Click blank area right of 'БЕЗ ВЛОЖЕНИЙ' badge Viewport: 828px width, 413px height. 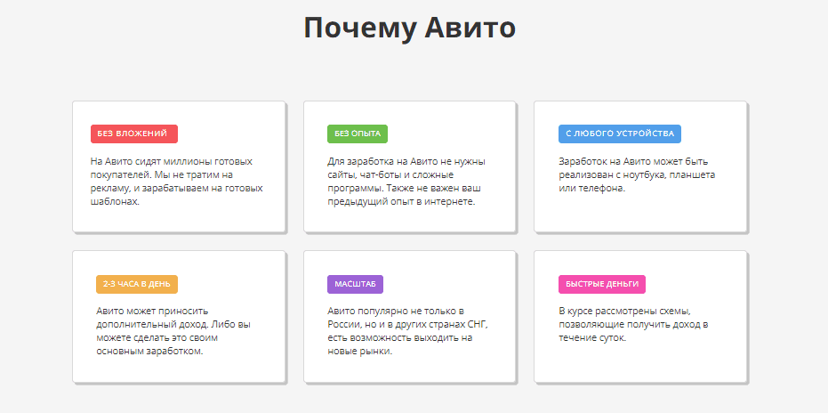[231, 134]
